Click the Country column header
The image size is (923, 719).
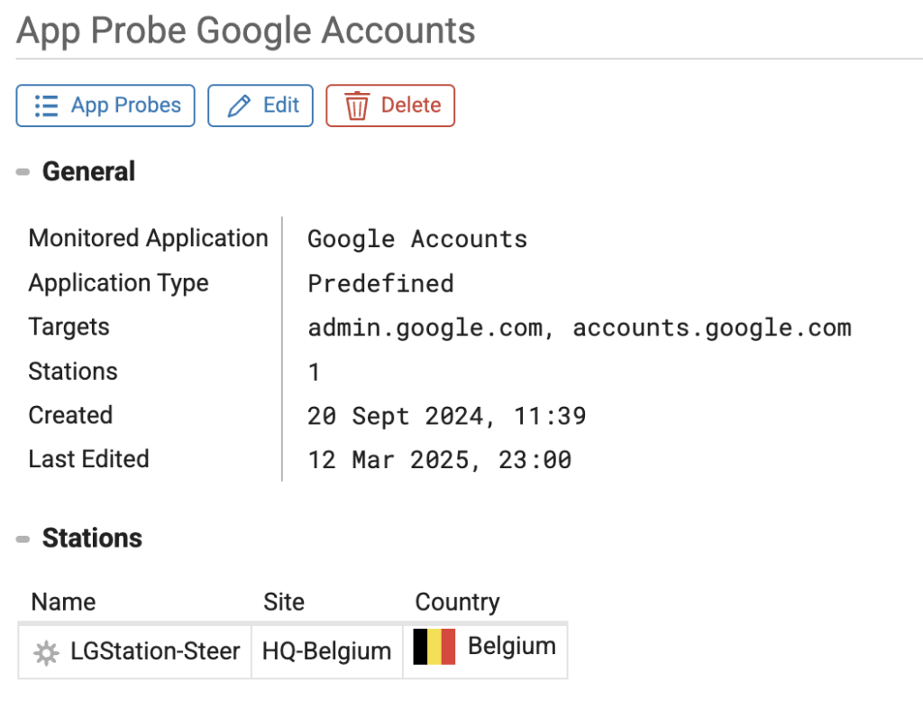click(x=457, y=602)
